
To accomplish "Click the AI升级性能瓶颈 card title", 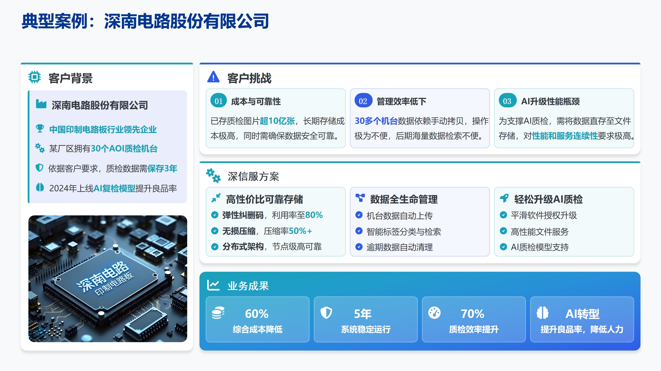I will [550, 101].
